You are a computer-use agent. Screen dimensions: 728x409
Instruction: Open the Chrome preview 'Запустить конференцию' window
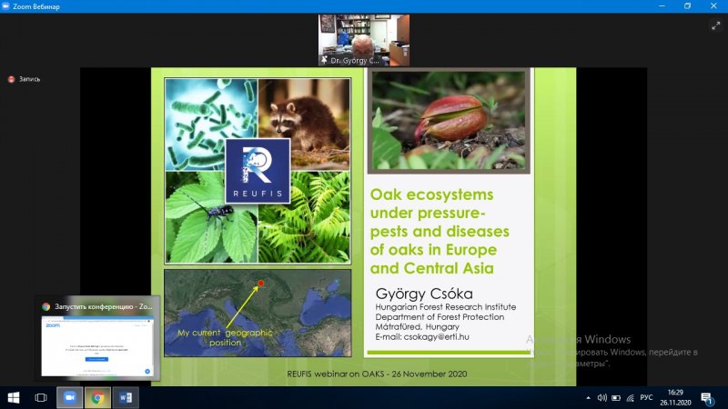[97, 338]
